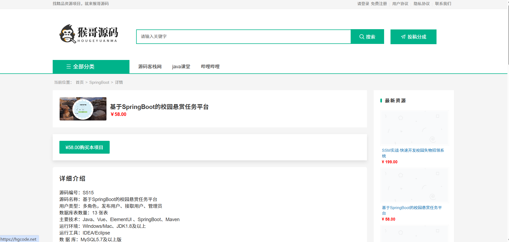Viewport: 509px width, 242px height.
Task: Open the 全部分类 category menu
Action: 91,67
